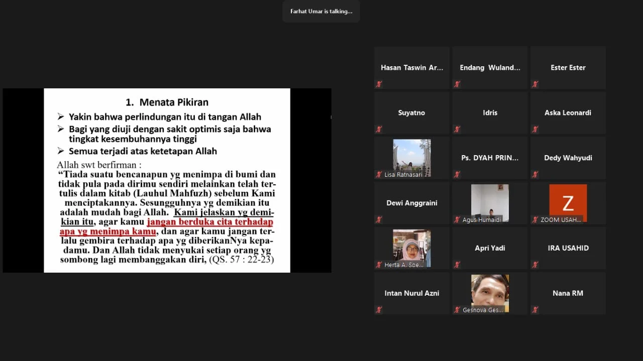
Task: Click the name Idris
Action: click(x=490, y=112)
